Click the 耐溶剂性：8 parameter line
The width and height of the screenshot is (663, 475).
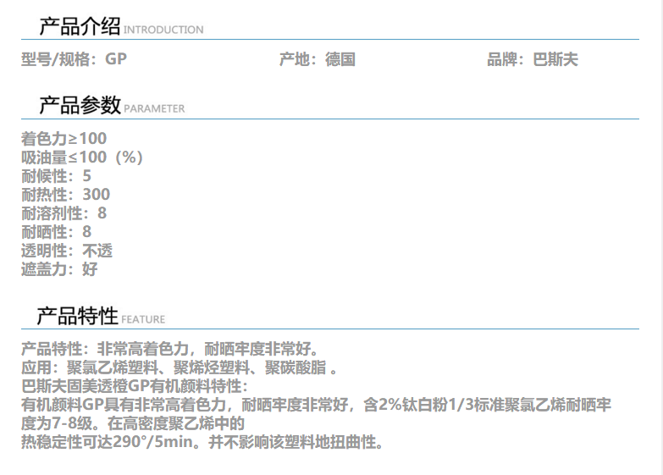click(x=64, y=213)
